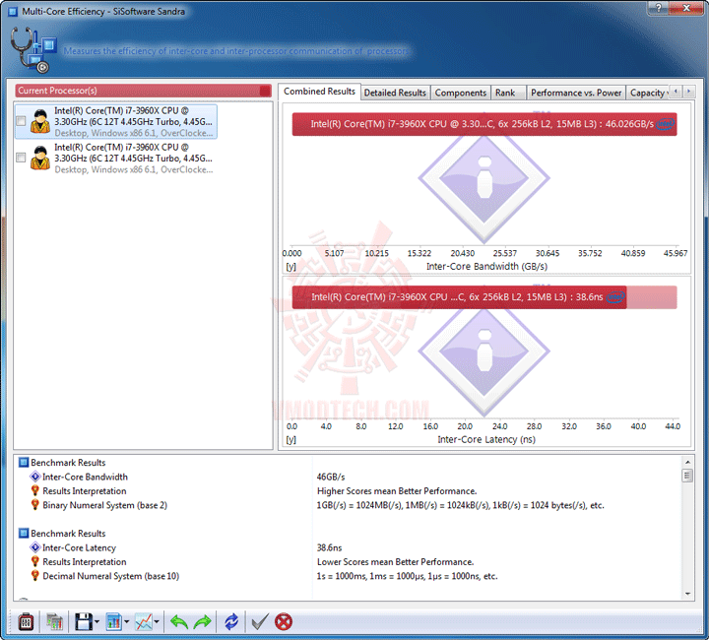This screenshot has width=709, height=640.
Task: Open the Components tab
Action: 460,93
